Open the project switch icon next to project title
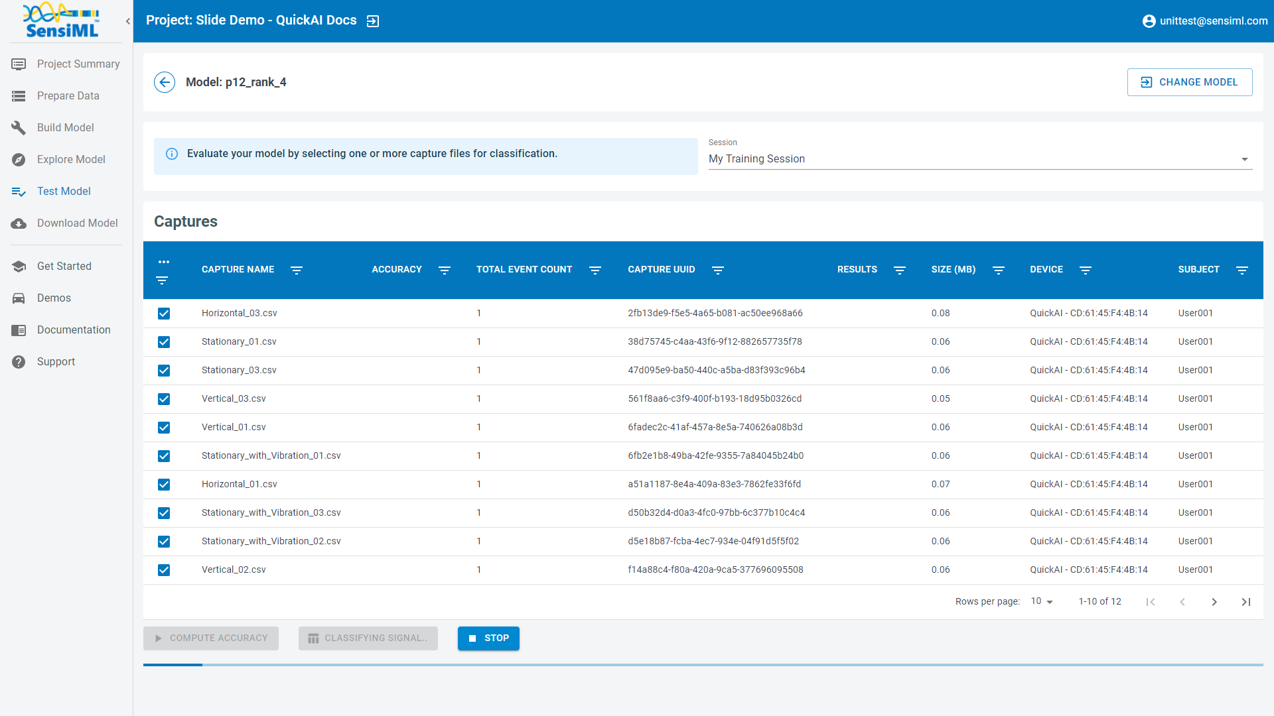The width and height of the screenshot is (1274, 716). pos(373,21)
